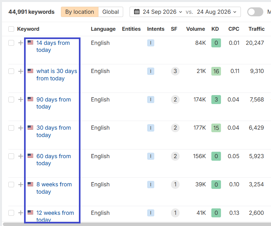Click the horizontal scrollbar below the table
This screenshot has height=226, width=271.
point(137,224)
